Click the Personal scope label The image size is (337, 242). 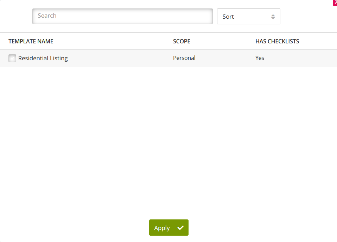point(184,58)
